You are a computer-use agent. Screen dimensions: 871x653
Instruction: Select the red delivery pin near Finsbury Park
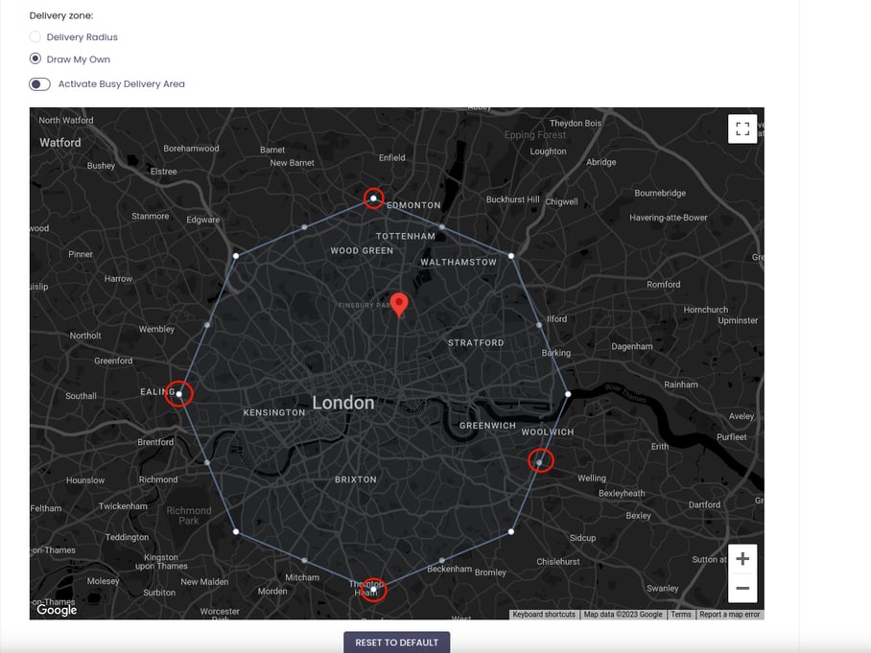pos(400,302)
